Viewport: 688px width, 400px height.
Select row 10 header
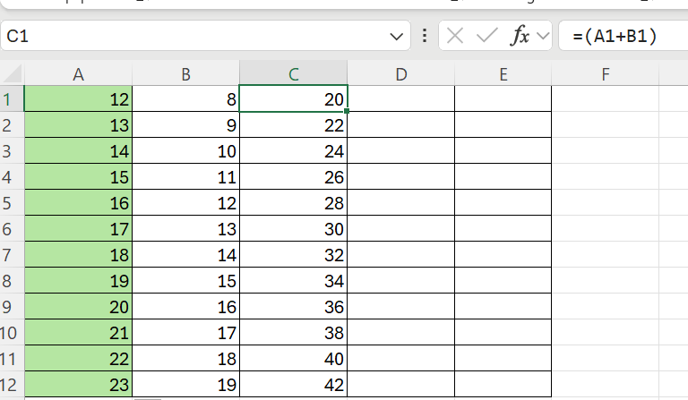pos(11,333)
